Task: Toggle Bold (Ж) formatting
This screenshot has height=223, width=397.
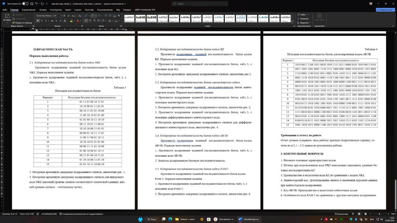Action: coord(38,21)
